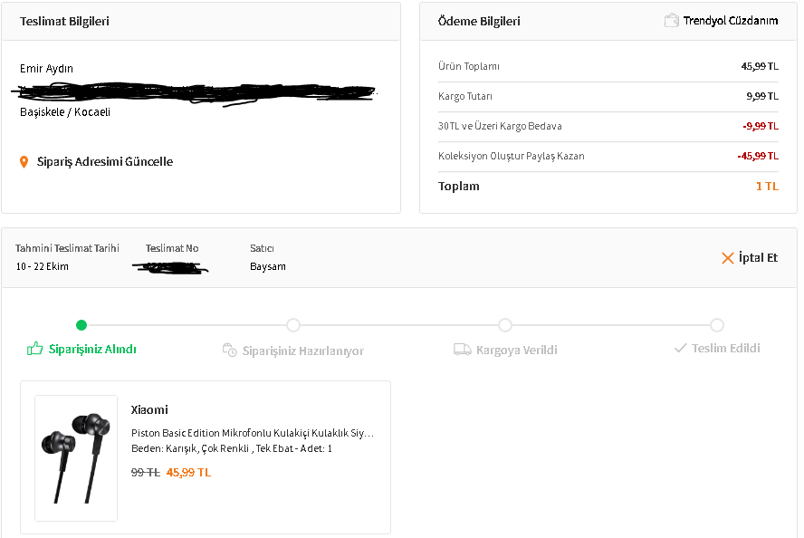Open Sipariş Adresimi Güncelle link

click(x=105, y=162)
